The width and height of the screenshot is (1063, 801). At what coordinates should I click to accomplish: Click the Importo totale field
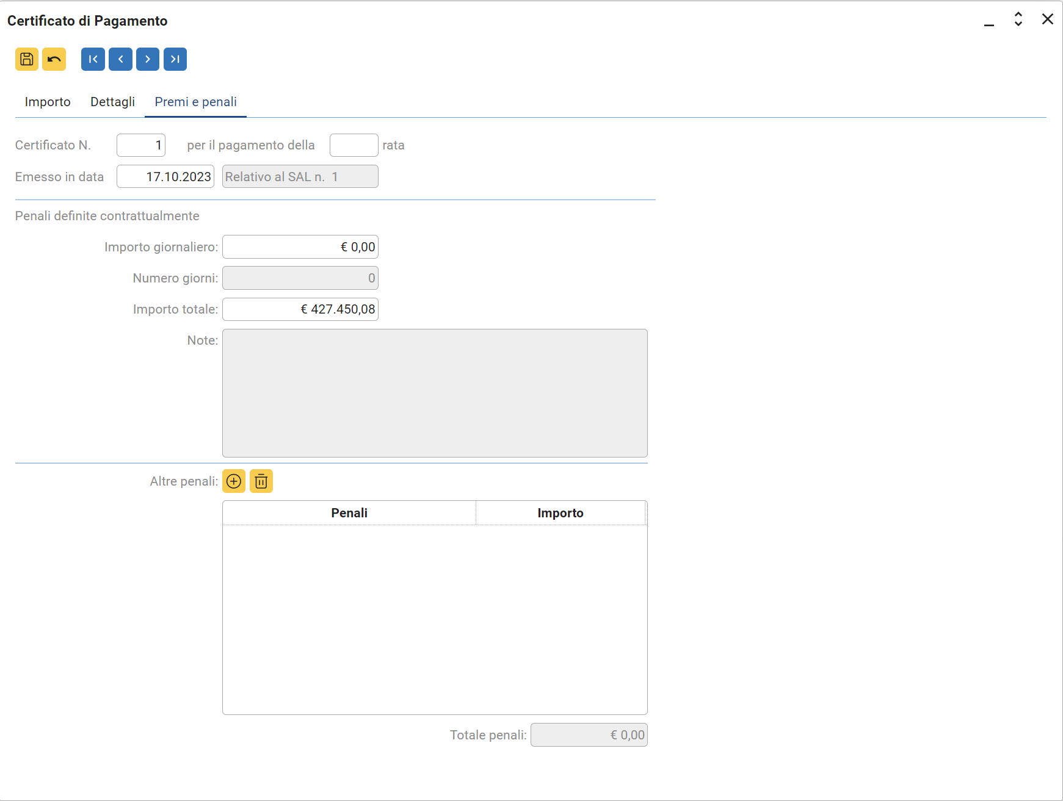coord(300,309)
